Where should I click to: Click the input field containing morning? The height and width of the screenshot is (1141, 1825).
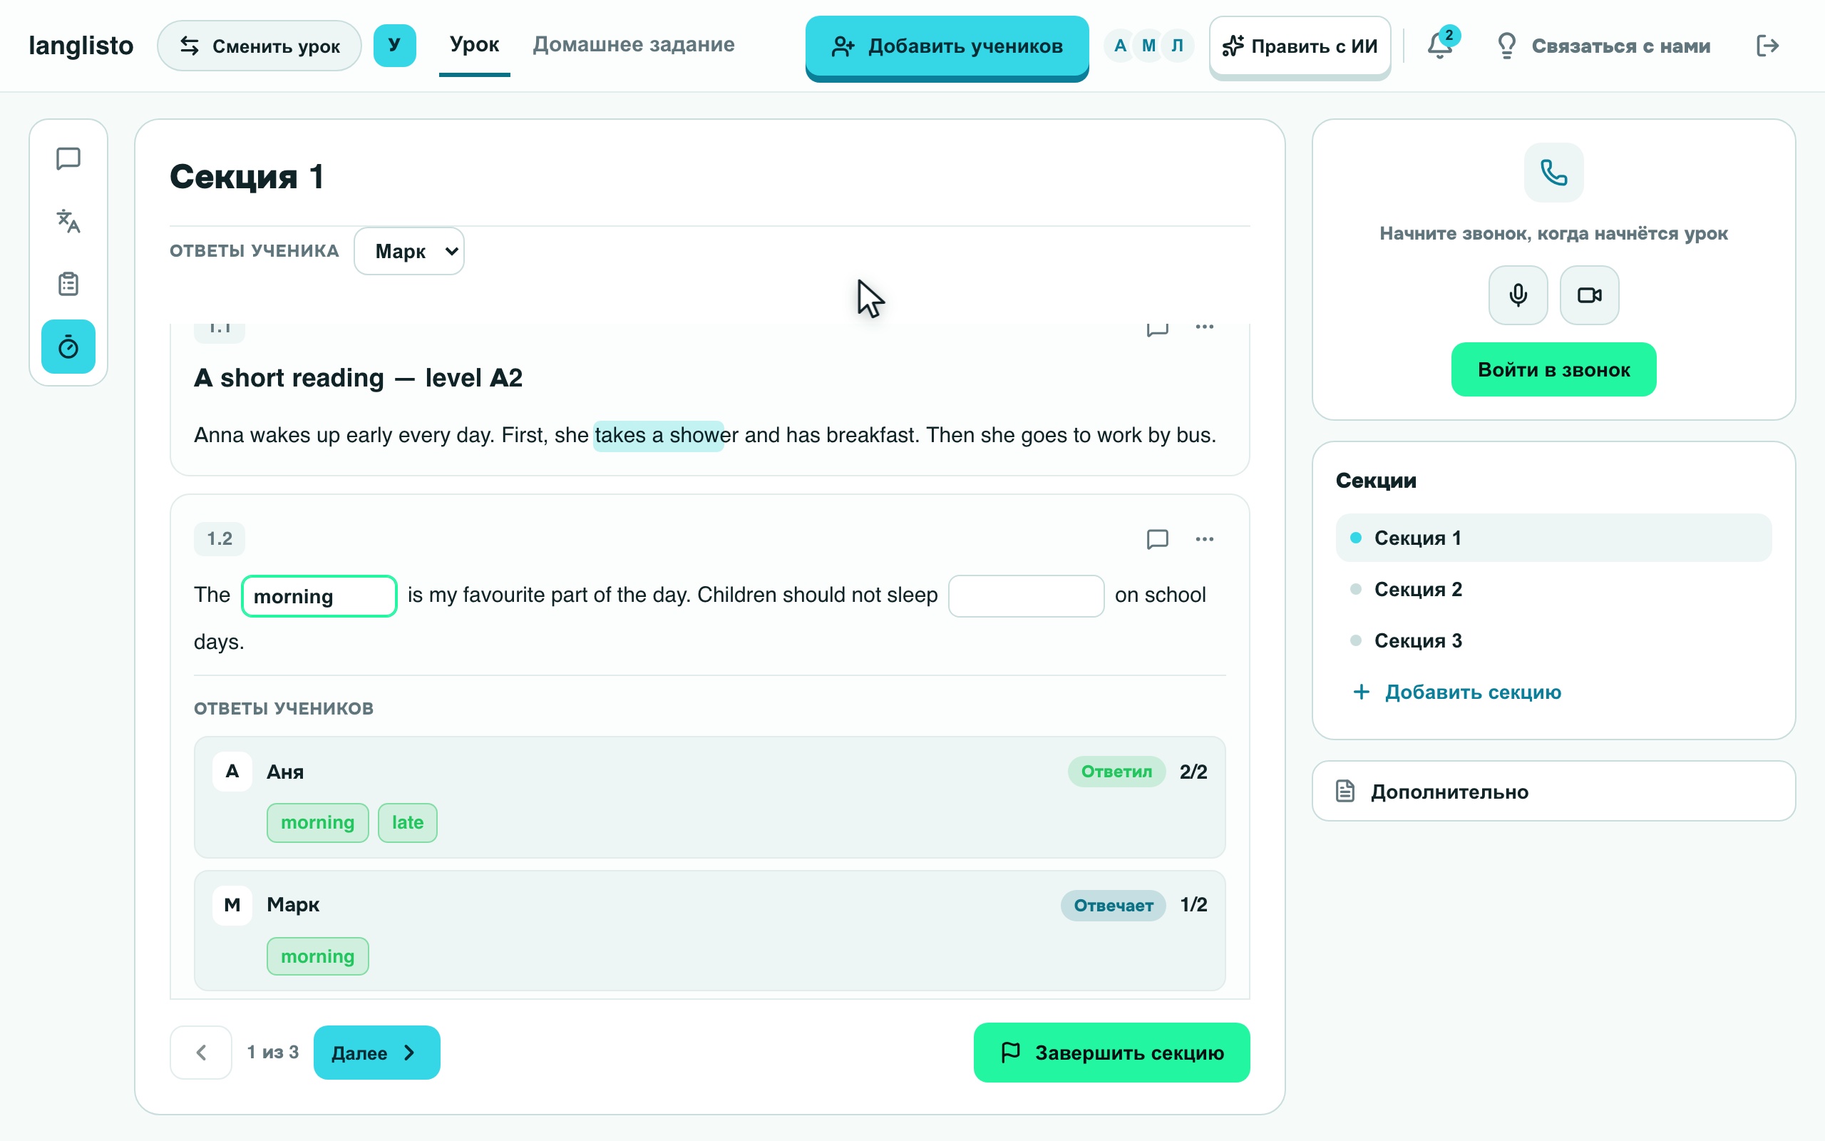(319, 596)
